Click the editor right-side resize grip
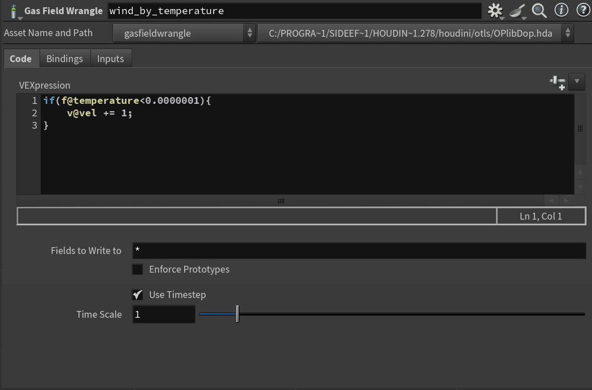Viewport: 592px width, 390px height. click(x=580, y=129)
